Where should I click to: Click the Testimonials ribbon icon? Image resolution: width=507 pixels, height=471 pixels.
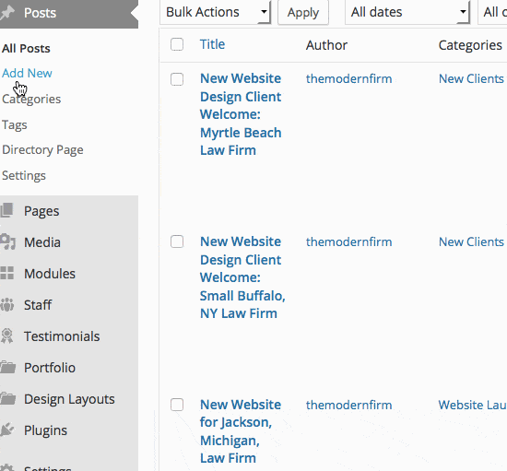pyautogui.click(x=6, y=336)
